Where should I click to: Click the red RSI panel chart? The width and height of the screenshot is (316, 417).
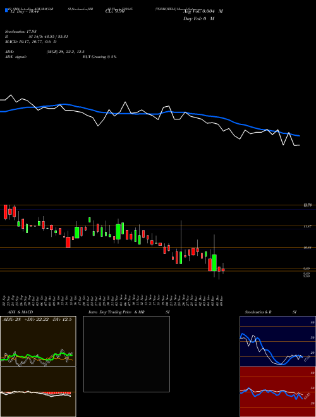277,392
